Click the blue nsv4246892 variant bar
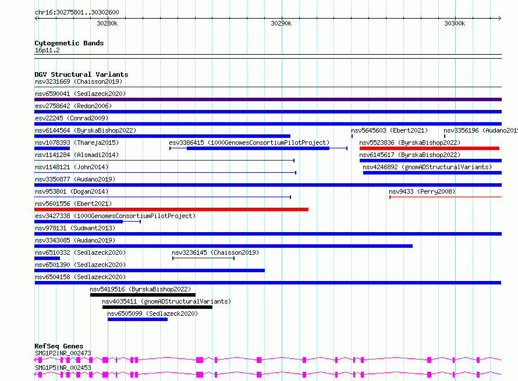518x381 pixels. coord(432,173)
